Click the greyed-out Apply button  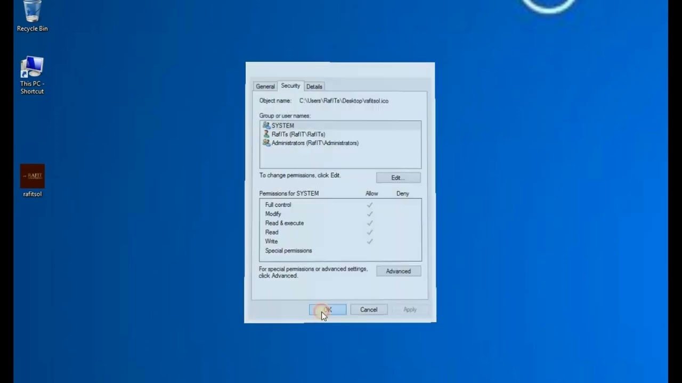[410, 310]
